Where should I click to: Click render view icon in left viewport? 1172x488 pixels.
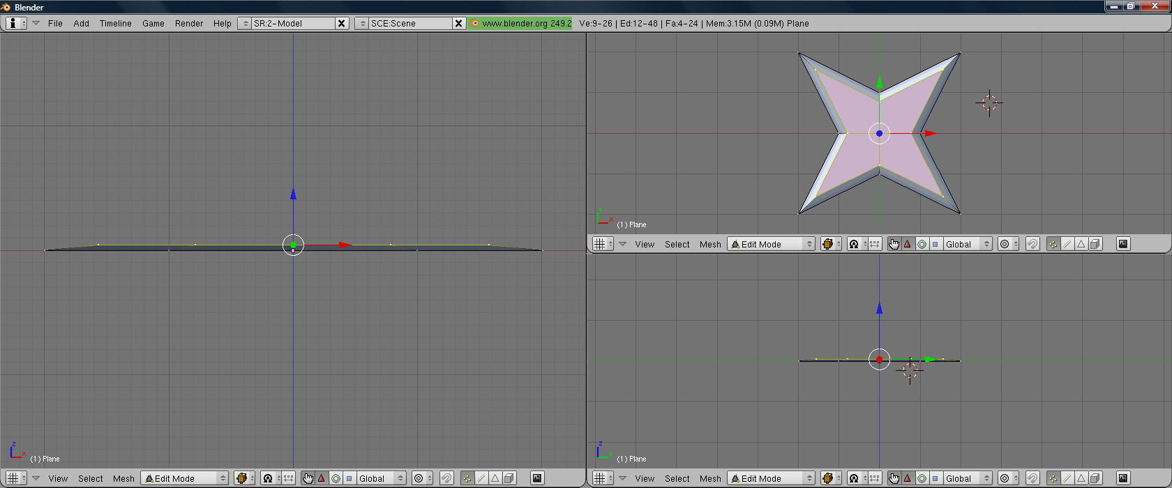(536, 478)
